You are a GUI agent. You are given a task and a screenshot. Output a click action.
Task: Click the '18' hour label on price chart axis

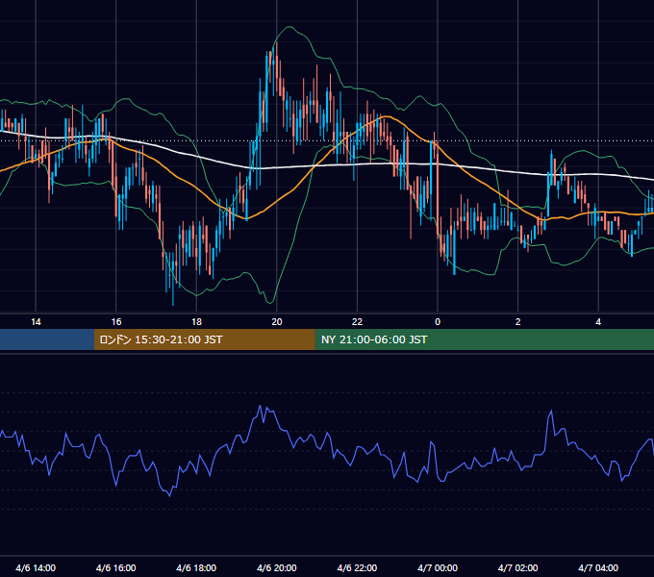click(196, 322)
